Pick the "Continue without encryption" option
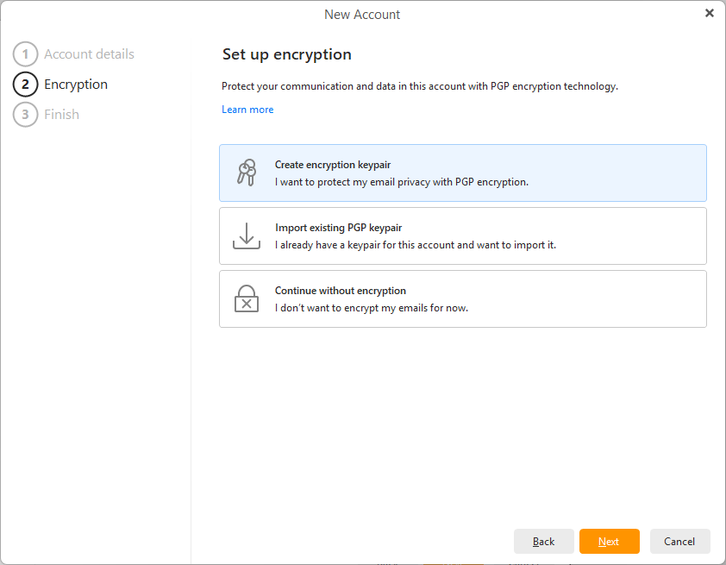The image size is (726, 565). [x=462, y=298]
